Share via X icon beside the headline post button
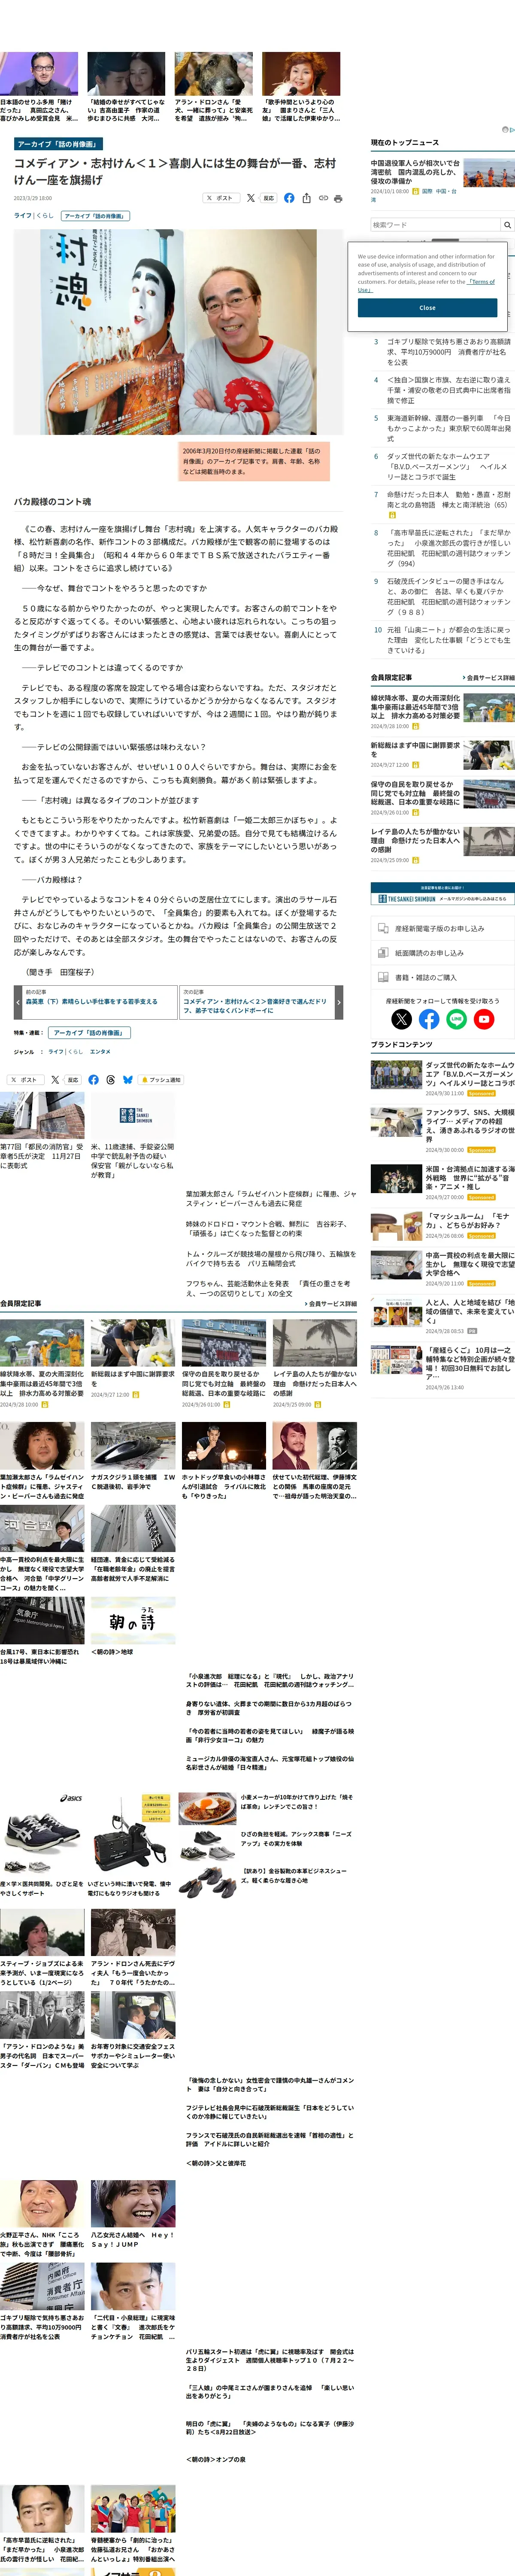 251,198
